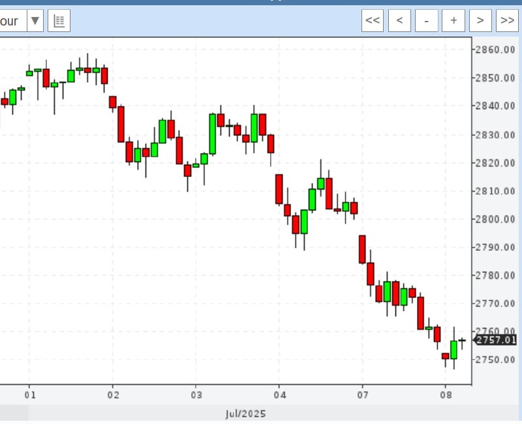Viewport: 522px width, 424px height.
Task: Click the 2850.00 price axis label
Action: tap(495, 78)
